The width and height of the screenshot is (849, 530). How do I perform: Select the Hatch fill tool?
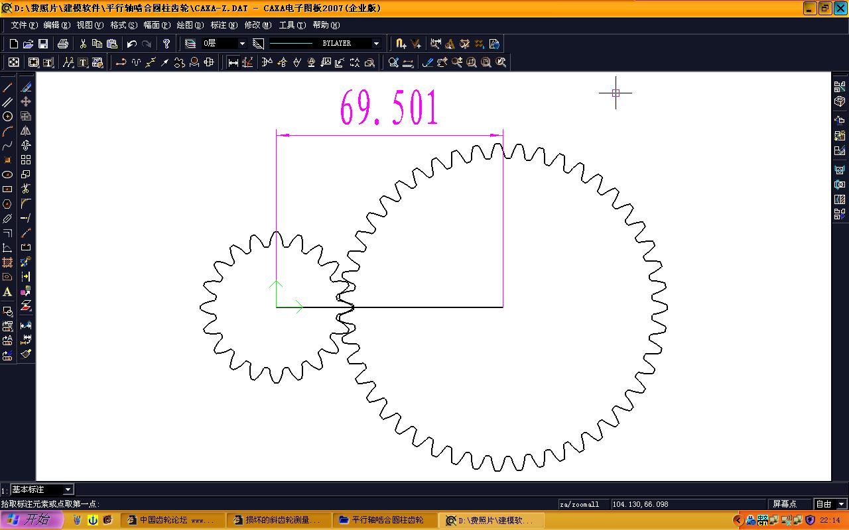[7, 262]
